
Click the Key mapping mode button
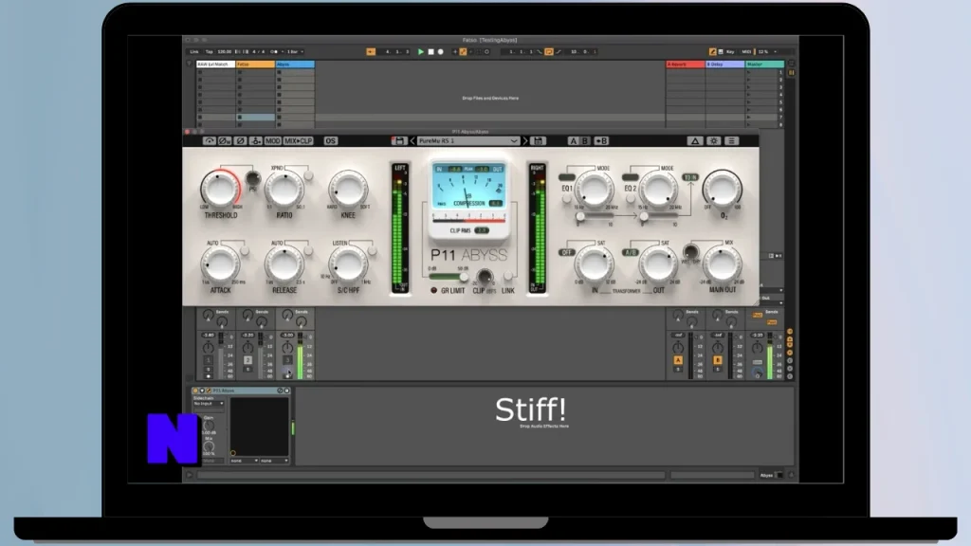730,52
